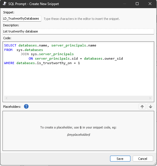157x166 pixels.
Task: Focus the Snippet name field LD_TrustworthyDatabases
Action: point(22,19)
